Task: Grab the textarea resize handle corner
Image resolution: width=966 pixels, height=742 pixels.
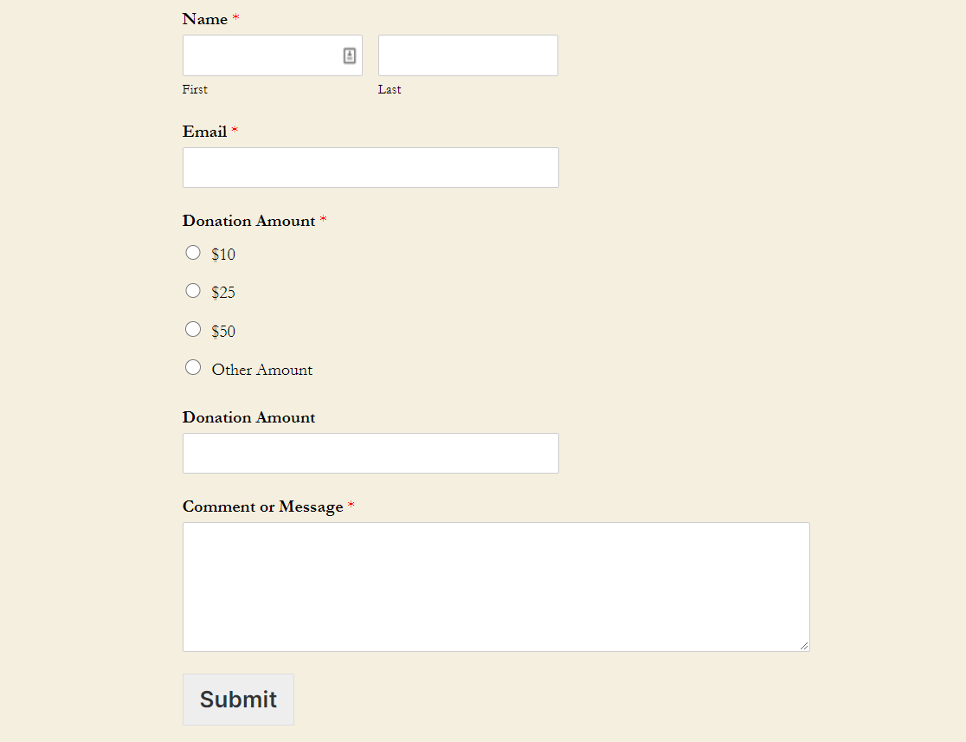Action: click(x=804, y=646)
